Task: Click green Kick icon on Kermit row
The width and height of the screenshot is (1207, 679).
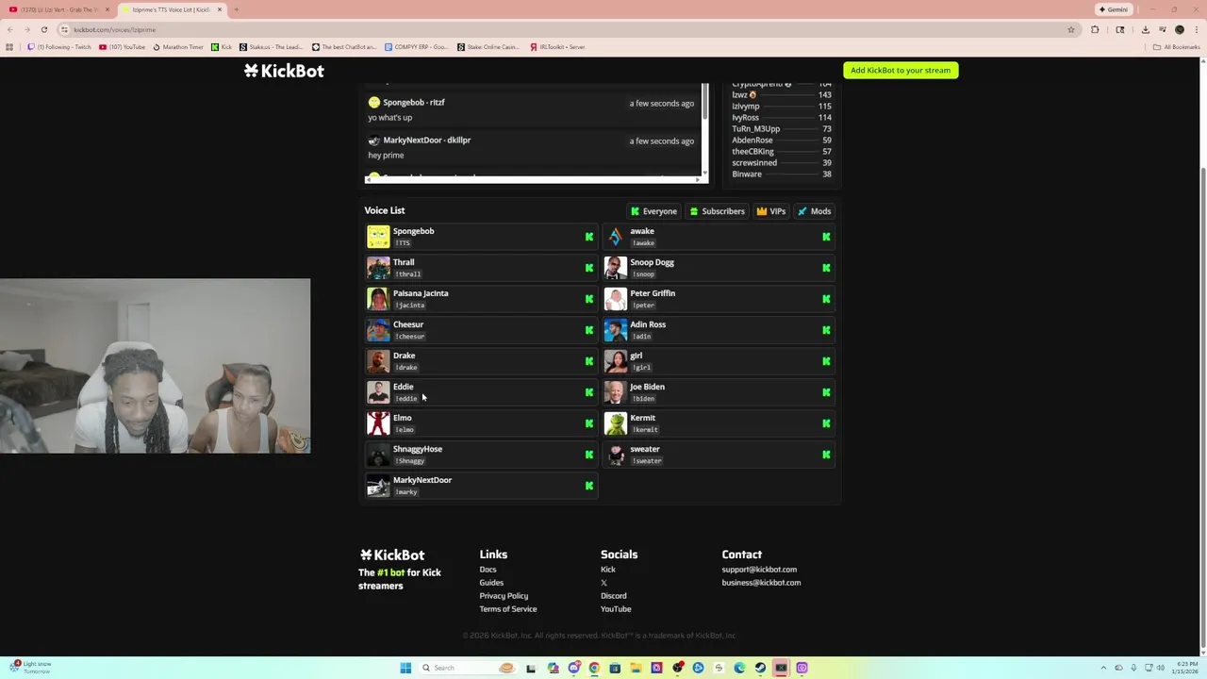Action: pyautogui.click(x=826, y=423)
